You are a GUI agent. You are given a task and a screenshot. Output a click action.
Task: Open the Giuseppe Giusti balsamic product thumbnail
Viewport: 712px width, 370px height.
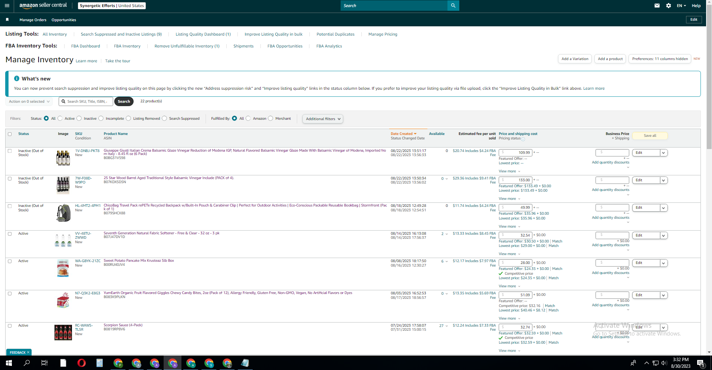pyautogui.click(x=63, y=158)
